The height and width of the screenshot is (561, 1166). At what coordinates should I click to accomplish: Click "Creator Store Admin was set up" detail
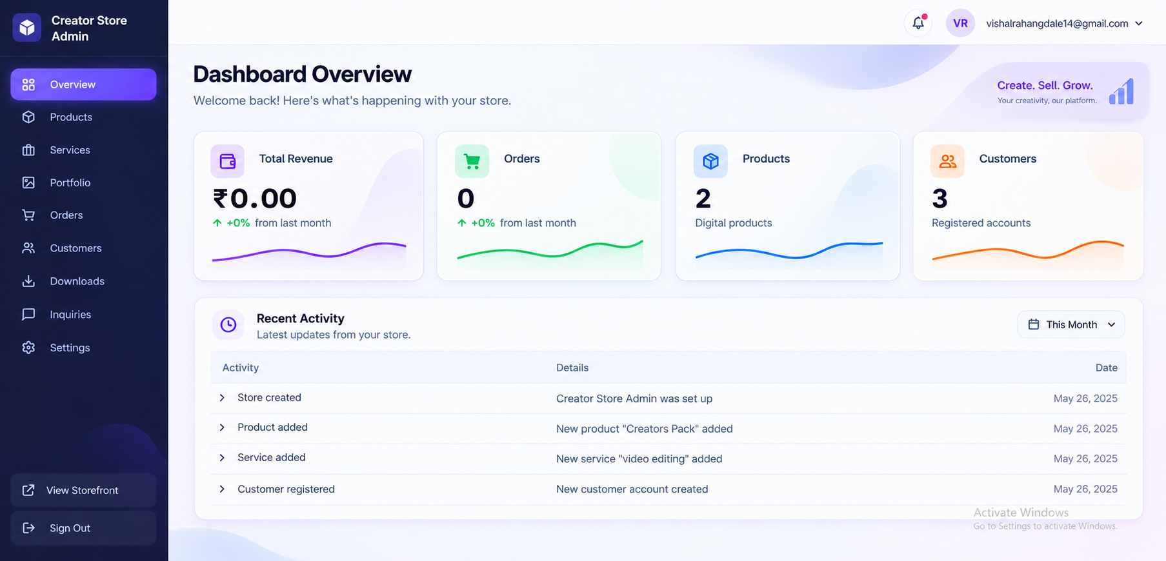click(x=634, y=399)
